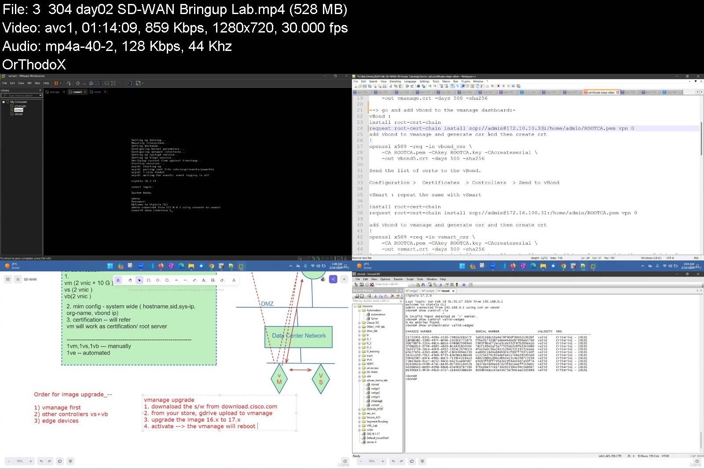Click Notepad++ record macro toolbar icon
Image resolution: width=704 pixels, height=469 pixels.
coord(498,86)
